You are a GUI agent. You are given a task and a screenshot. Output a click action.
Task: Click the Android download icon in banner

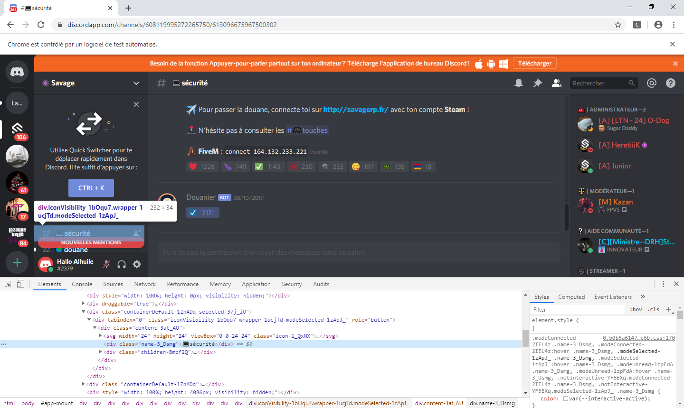point(491,64)
